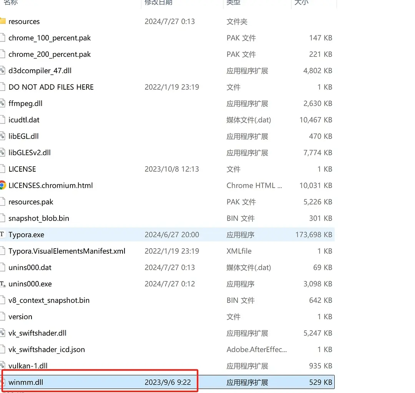Viewport: 415px width, 393px height.
Task: Click the Typora.exe application icon
Action: tap(2, 234)
